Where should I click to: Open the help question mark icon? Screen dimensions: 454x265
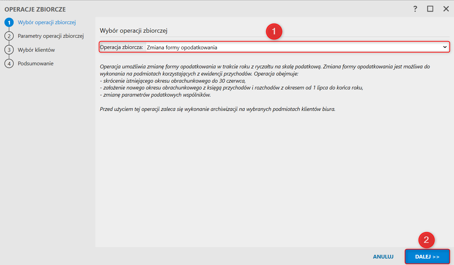[415, 9]
